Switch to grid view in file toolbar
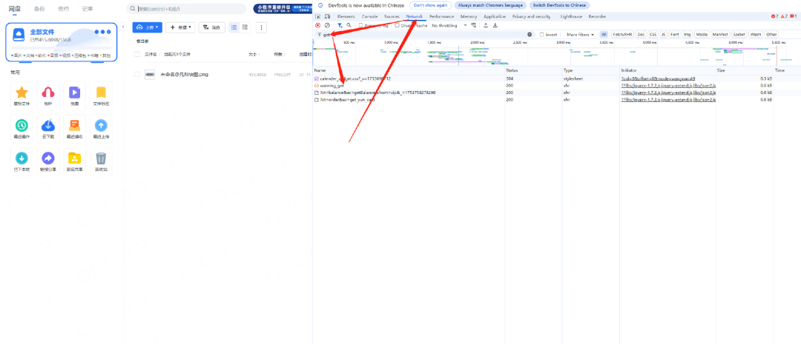The image size is (801, 344). click(245, 27)
